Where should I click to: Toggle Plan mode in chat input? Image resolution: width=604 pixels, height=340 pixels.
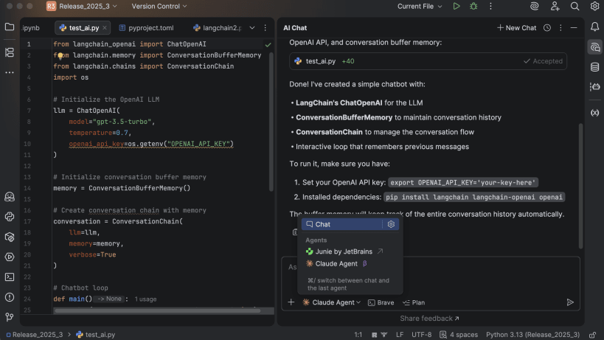click(x=414, y=302)
